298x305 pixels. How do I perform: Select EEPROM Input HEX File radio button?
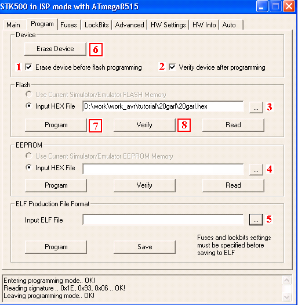29,167
